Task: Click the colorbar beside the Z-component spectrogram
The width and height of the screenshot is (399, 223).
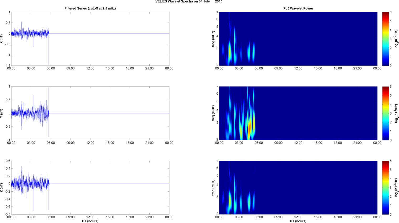Action: point(385,188)
